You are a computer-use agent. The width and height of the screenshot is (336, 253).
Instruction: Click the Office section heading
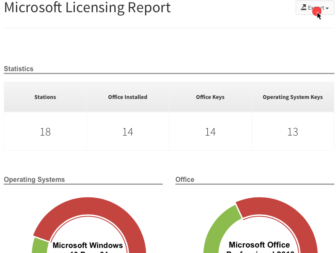click(x=185, y=179)
